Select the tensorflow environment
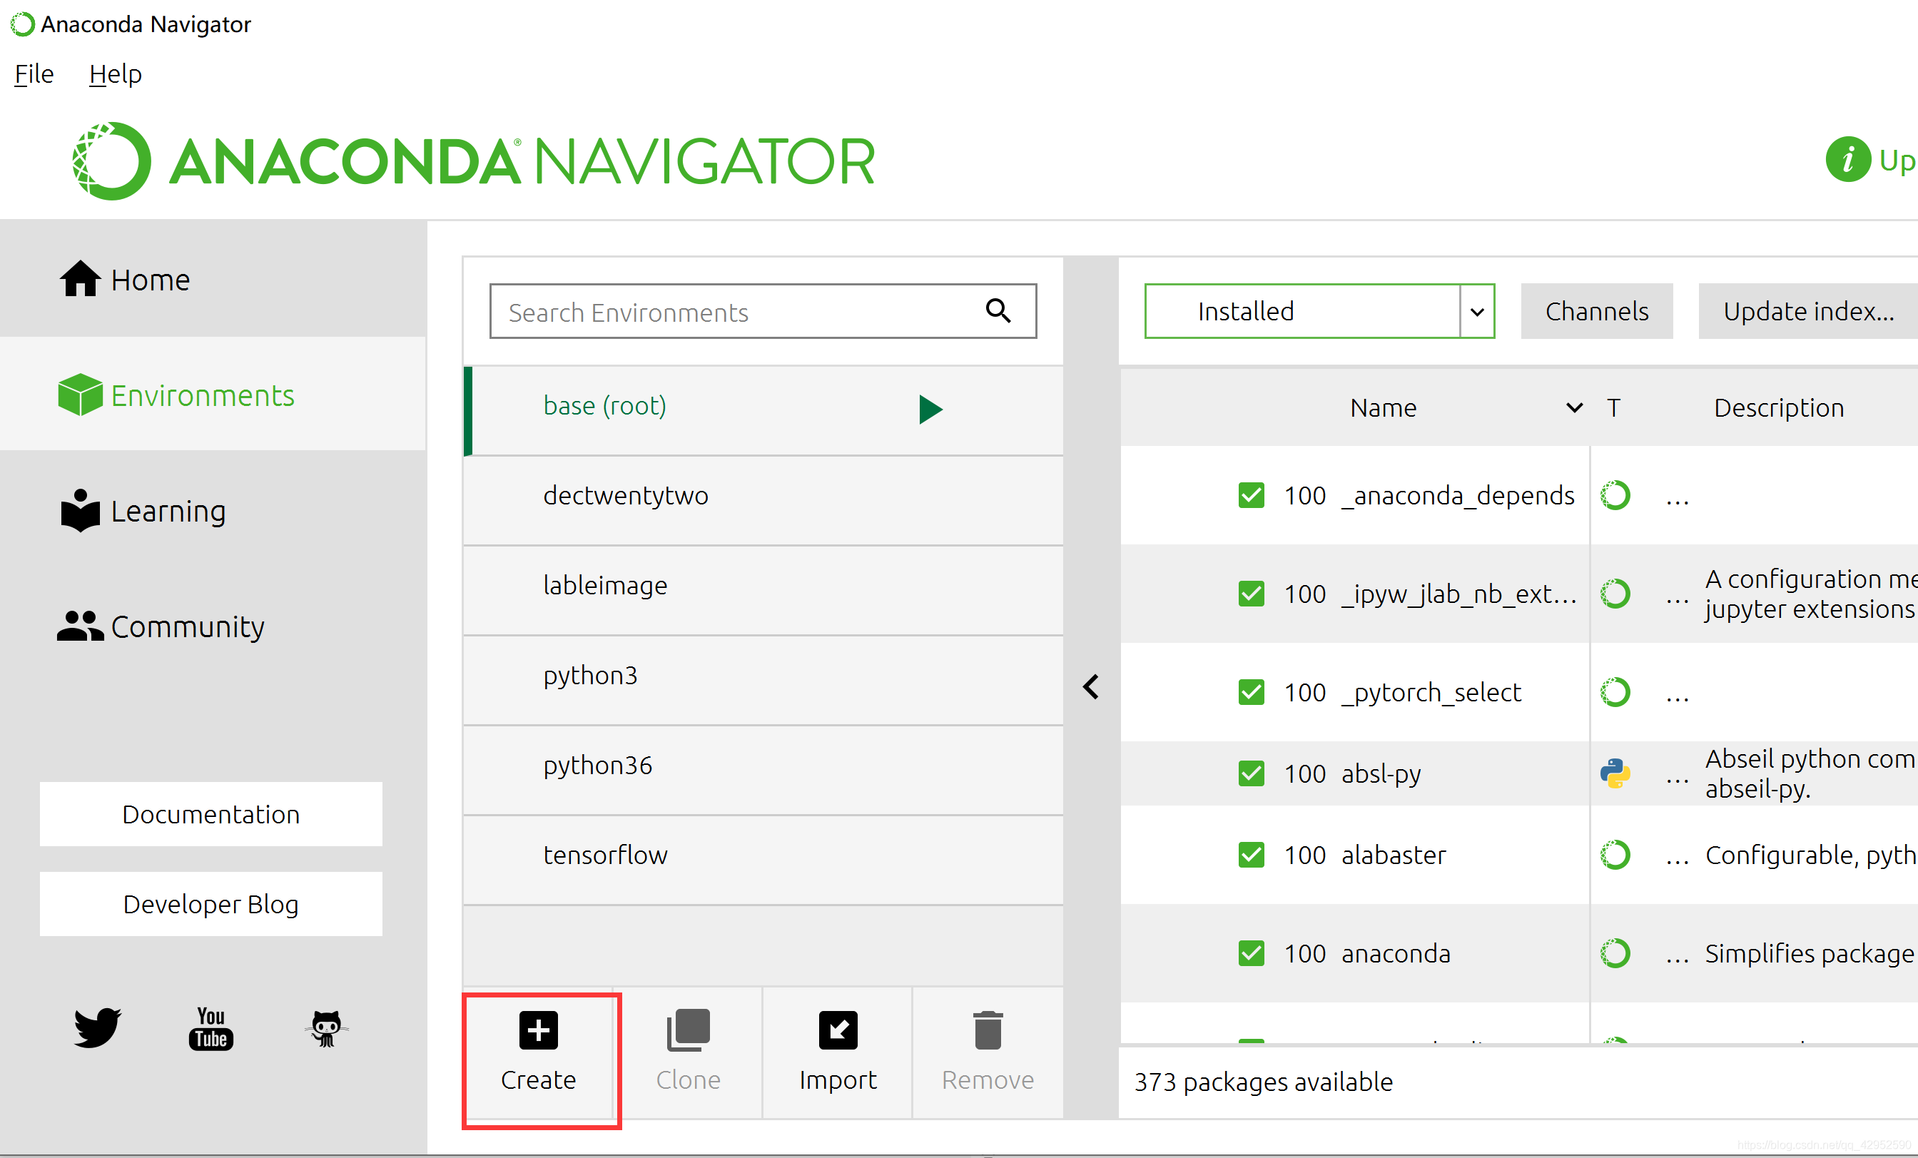 click(x=606, y=855)
